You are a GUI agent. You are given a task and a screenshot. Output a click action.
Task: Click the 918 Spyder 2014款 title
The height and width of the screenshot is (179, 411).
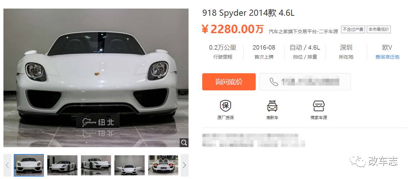[x=248, y=13]
